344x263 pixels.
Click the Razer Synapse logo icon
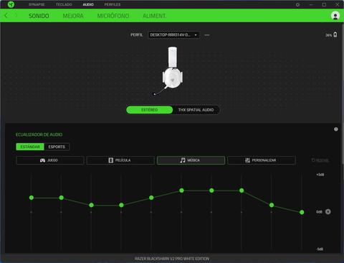11,4
